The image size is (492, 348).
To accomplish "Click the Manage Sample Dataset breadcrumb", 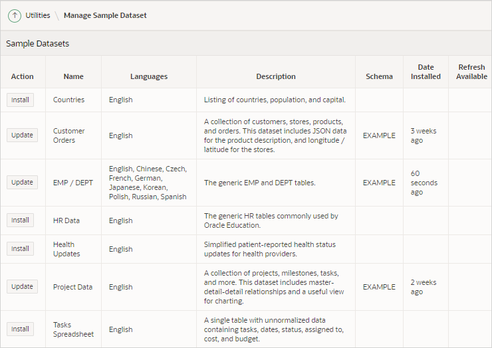I will [105, 15].
